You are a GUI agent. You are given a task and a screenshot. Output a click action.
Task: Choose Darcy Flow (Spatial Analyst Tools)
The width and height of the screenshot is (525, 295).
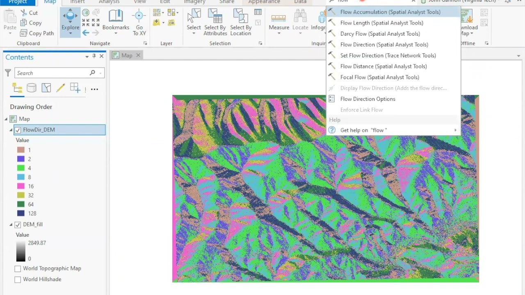[x=393, y=34]
